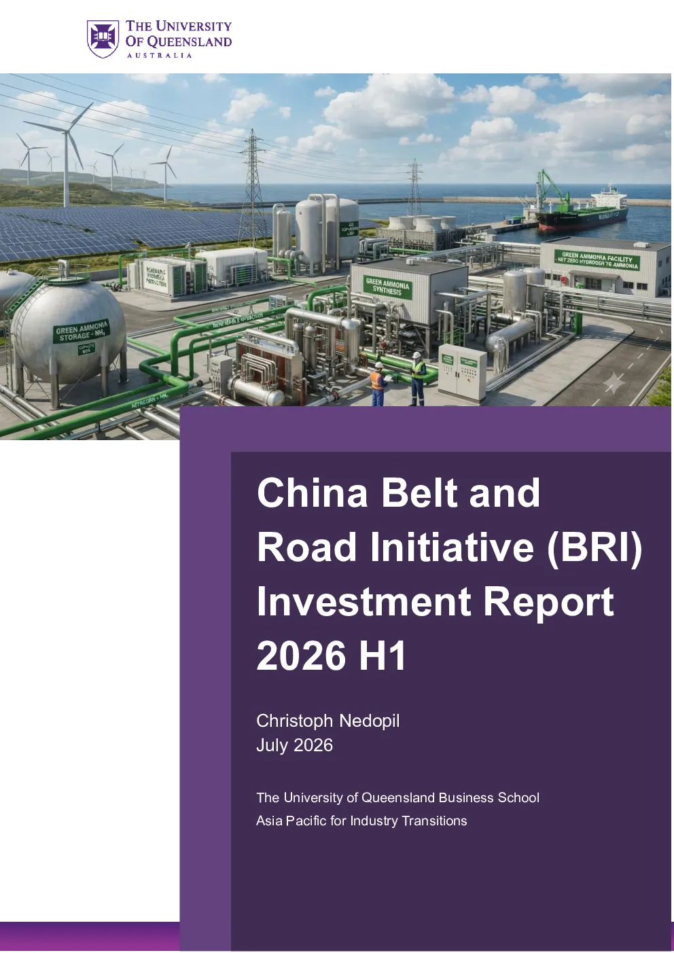Click the 'Green Ammonia Synthesis' sign in image
The width and height of the screenshot is (674, 953).
point(387,286)
